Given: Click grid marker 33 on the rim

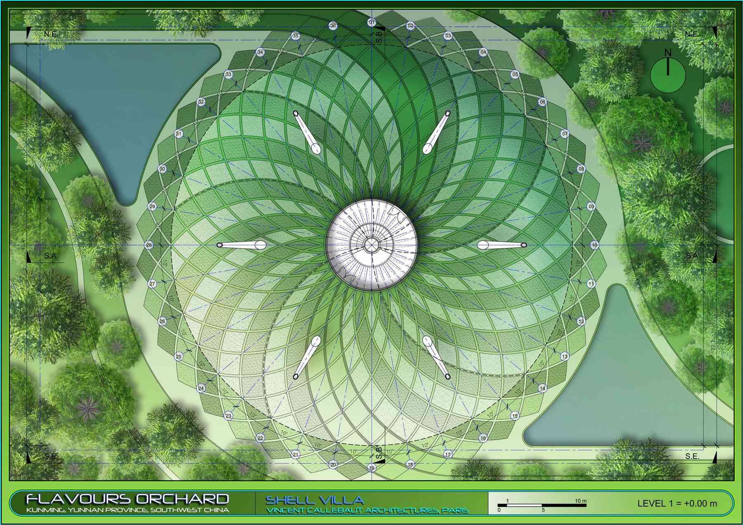Looking at the screenshot, I should (228, 75).
